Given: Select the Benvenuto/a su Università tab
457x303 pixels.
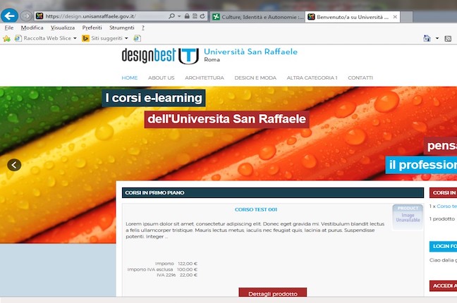Looking at the screenshot, I should (x=348, y=17).
